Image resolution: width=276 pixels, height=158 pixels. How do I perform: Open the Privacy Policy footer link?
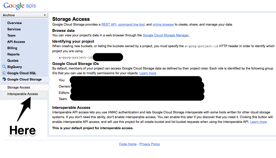pyautogui.click(x=150, y=144)
